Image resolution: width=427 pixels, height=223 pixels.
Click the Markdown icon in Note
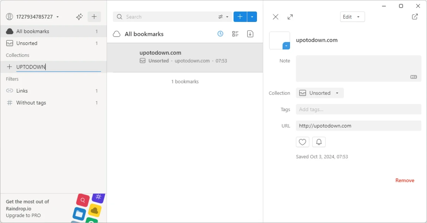coord(414,77)
